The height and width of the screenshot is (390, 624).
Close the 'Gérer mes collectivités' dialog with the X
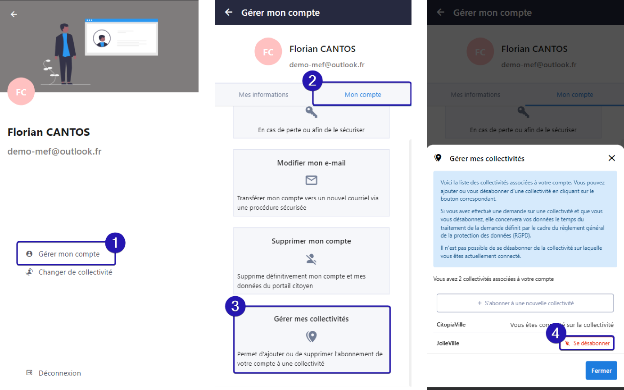click(611, 158)
